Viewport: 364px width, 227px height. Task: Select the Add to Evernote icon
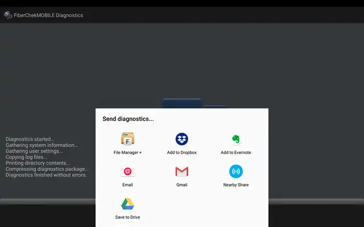(236, 139)
